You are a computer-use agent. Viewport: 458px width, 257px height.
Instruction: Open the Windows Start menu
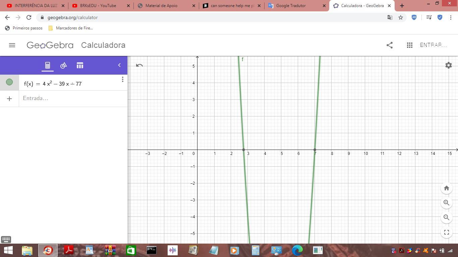8,250
